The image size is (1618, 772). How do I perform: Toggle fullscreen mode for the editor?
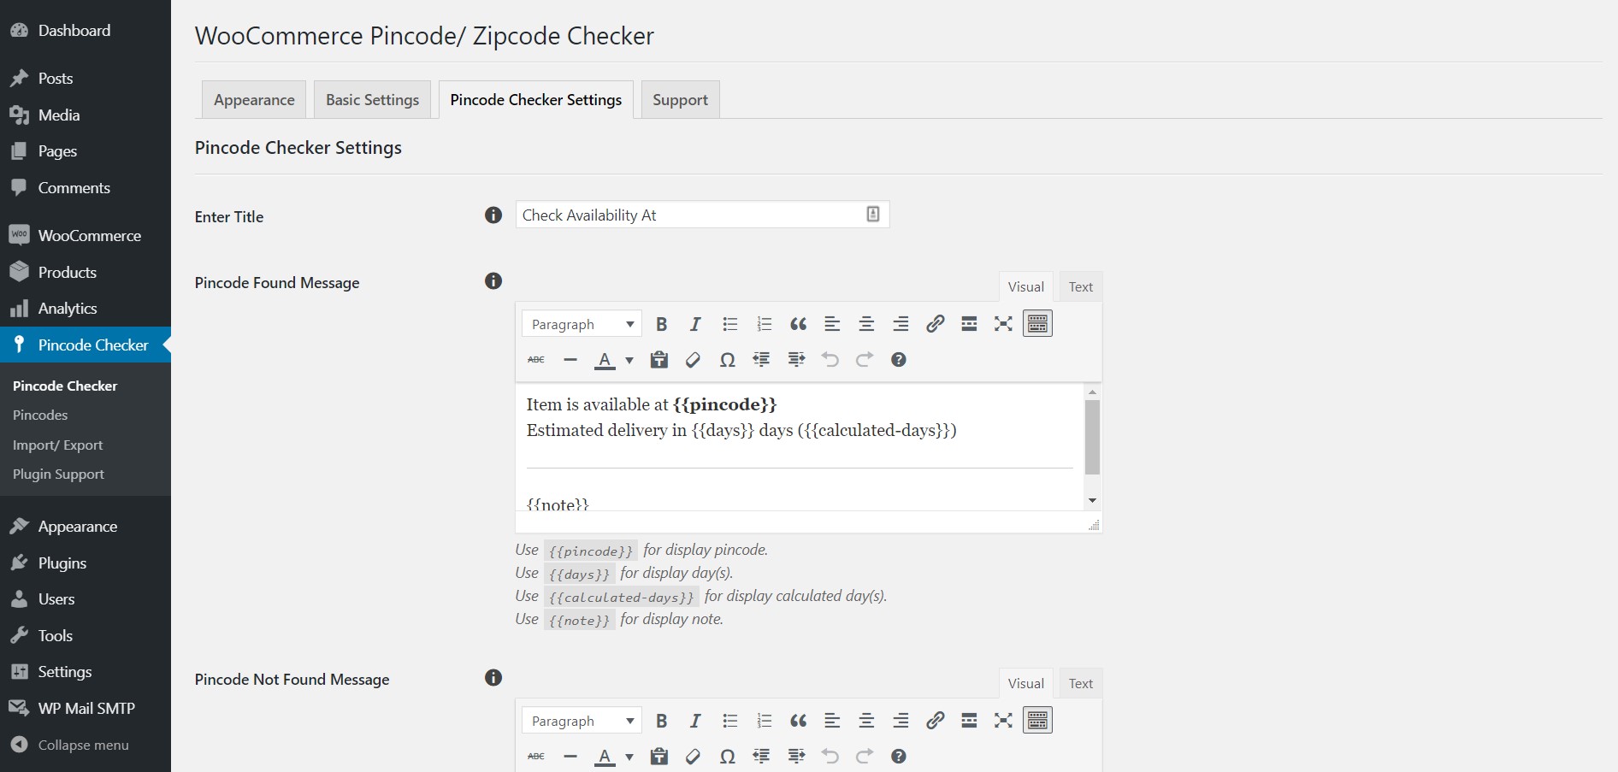click(1003, 323)
